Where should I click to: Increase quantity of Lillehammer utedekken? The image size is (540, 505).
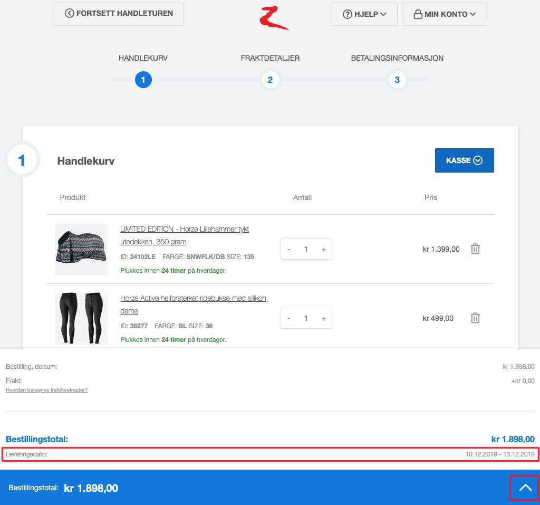pyautogui.click(x=324, y=249)
